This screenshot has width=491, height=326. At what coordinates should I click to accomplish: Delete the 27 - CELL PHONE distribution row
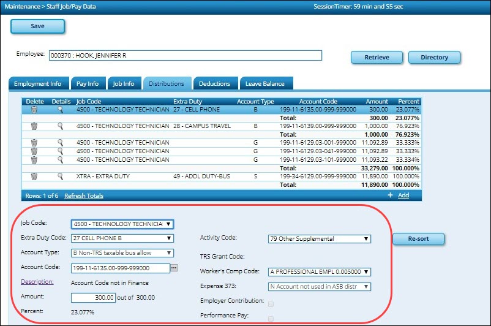34,110
